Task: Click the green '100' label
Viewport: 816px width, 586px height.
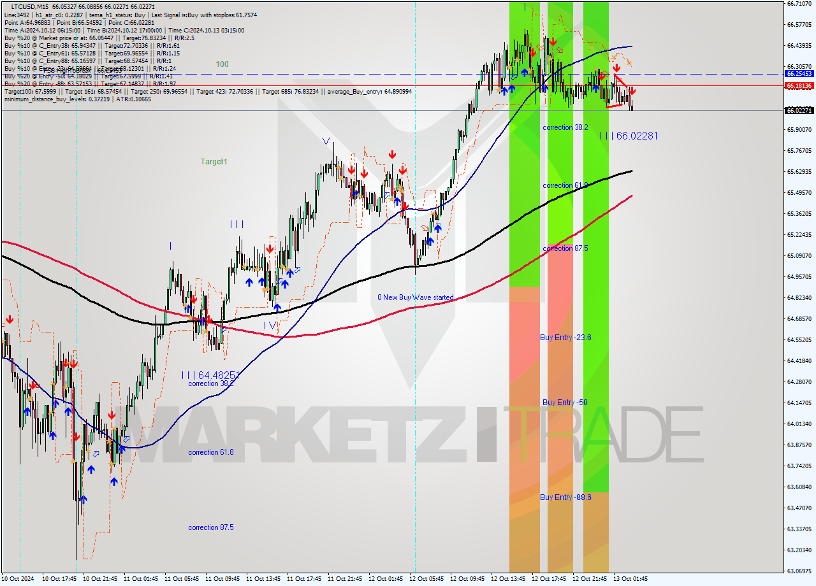Action: (222, 64)
